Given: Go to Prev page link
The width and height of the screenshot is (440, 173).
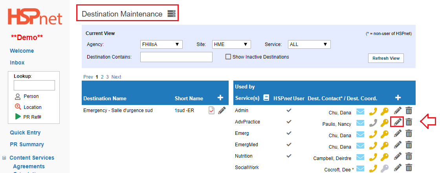Looking at the screenshot, I should [88, 77].
